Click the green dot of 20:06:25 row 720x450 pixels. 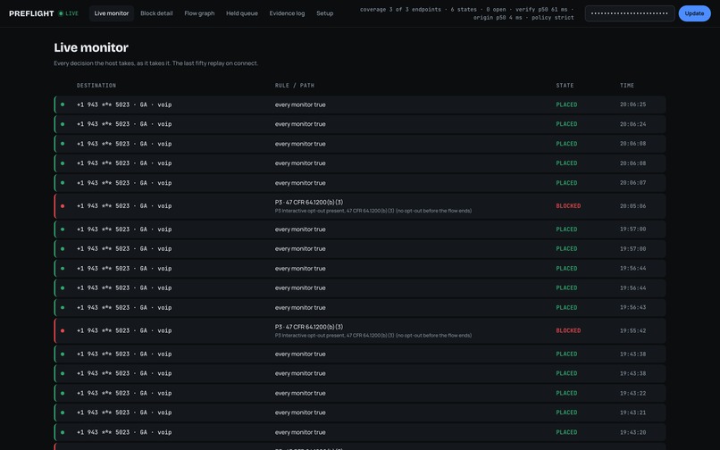click(x=63, y=104)
